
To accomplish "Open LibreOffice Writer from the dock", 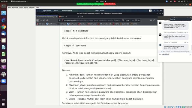I will (x=4, y=47).
